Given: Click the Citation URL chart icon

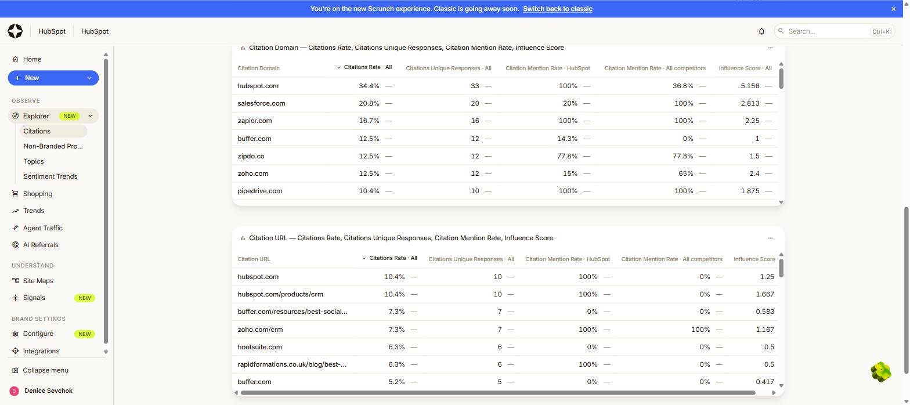Looking at the screenshot, I should coord(243,238).
